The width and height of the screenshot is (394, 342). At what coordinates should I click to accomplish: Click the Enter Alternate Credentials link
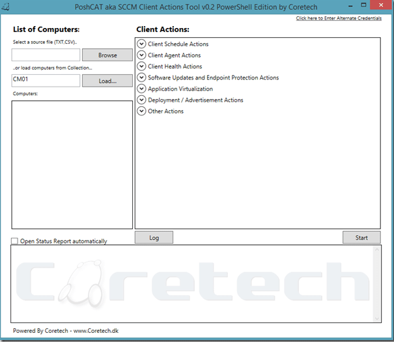click(x=339, y=18)
